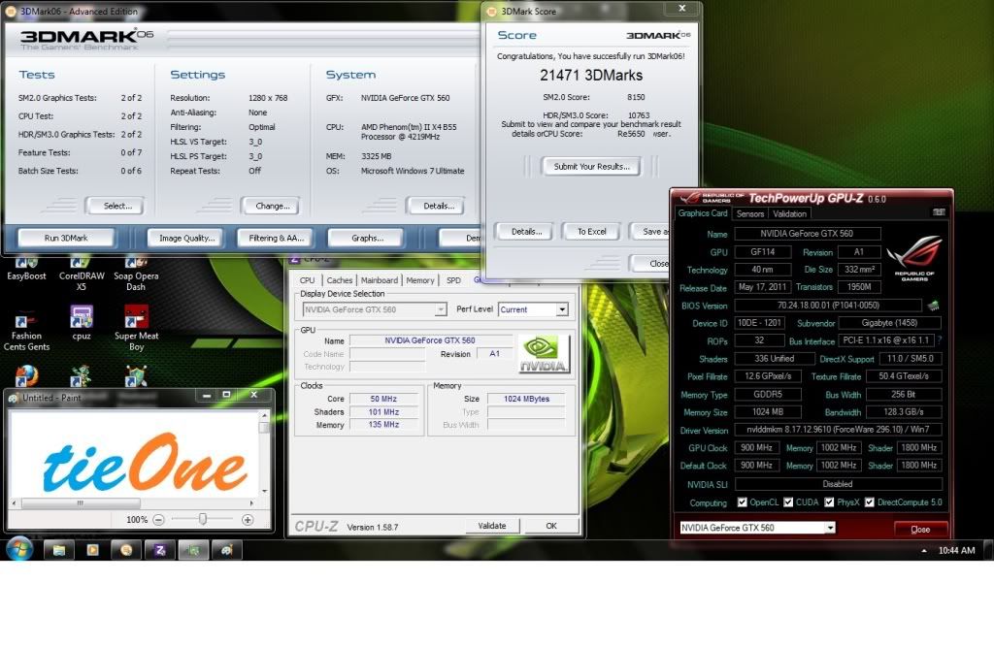Click the Windows Start orb
This screenshot has height=647, width=994.
click(x=19, y=549)
